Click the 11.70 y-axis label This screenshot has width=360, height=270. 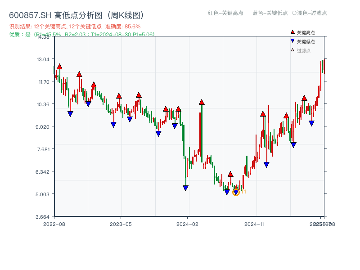pyautogui.click(x=44, y=82)
